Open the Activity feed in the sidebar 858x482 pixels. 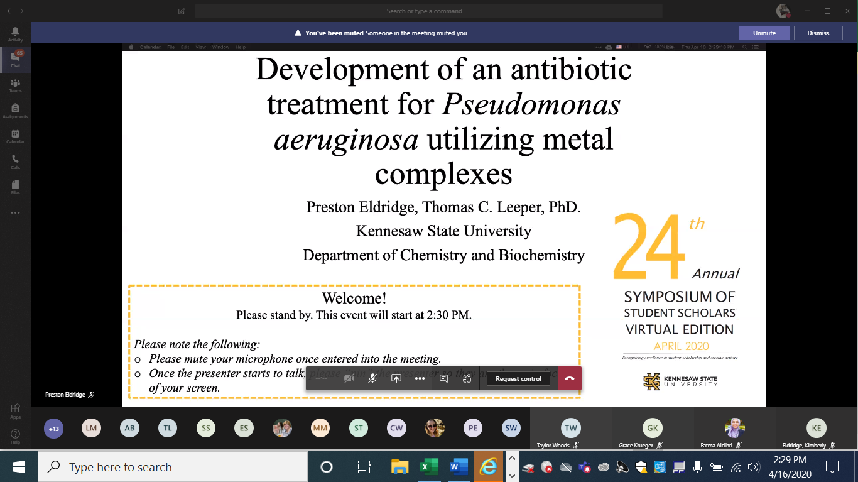click(15, 34)
